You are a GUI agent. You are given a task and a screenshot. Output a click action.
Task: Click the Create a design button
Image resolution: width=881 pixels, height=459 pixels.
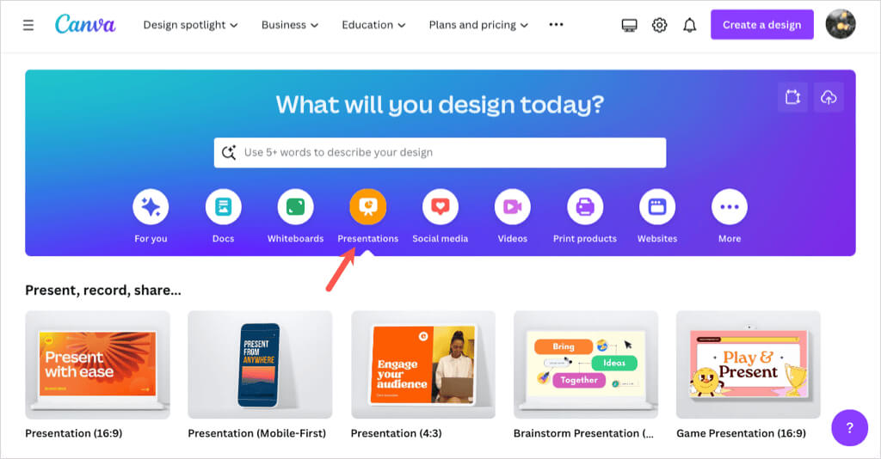(762, 25)
